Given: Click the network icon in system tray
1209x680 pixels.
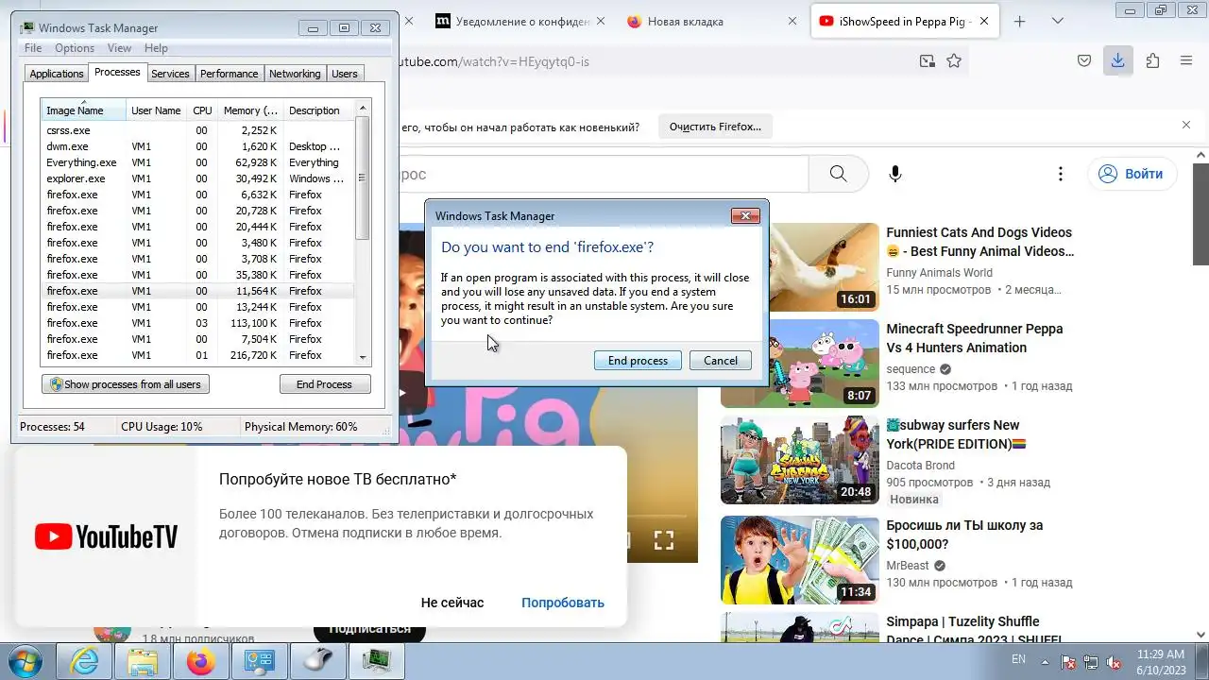Looking at the screenshot, I should [x=1091, y=662].
